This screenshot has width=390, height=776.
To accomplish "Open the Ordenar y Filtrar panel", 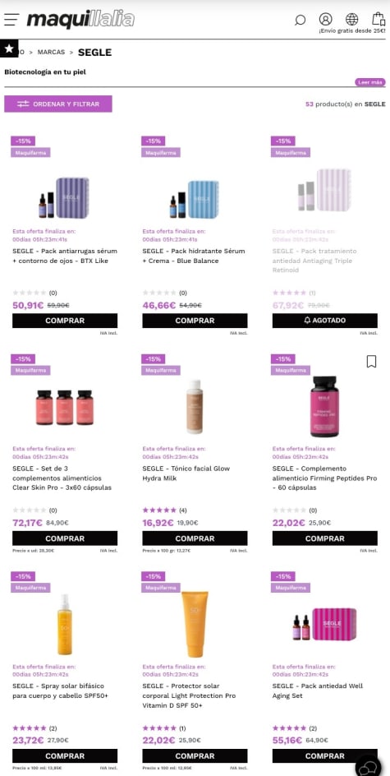I will coord(58,104).
